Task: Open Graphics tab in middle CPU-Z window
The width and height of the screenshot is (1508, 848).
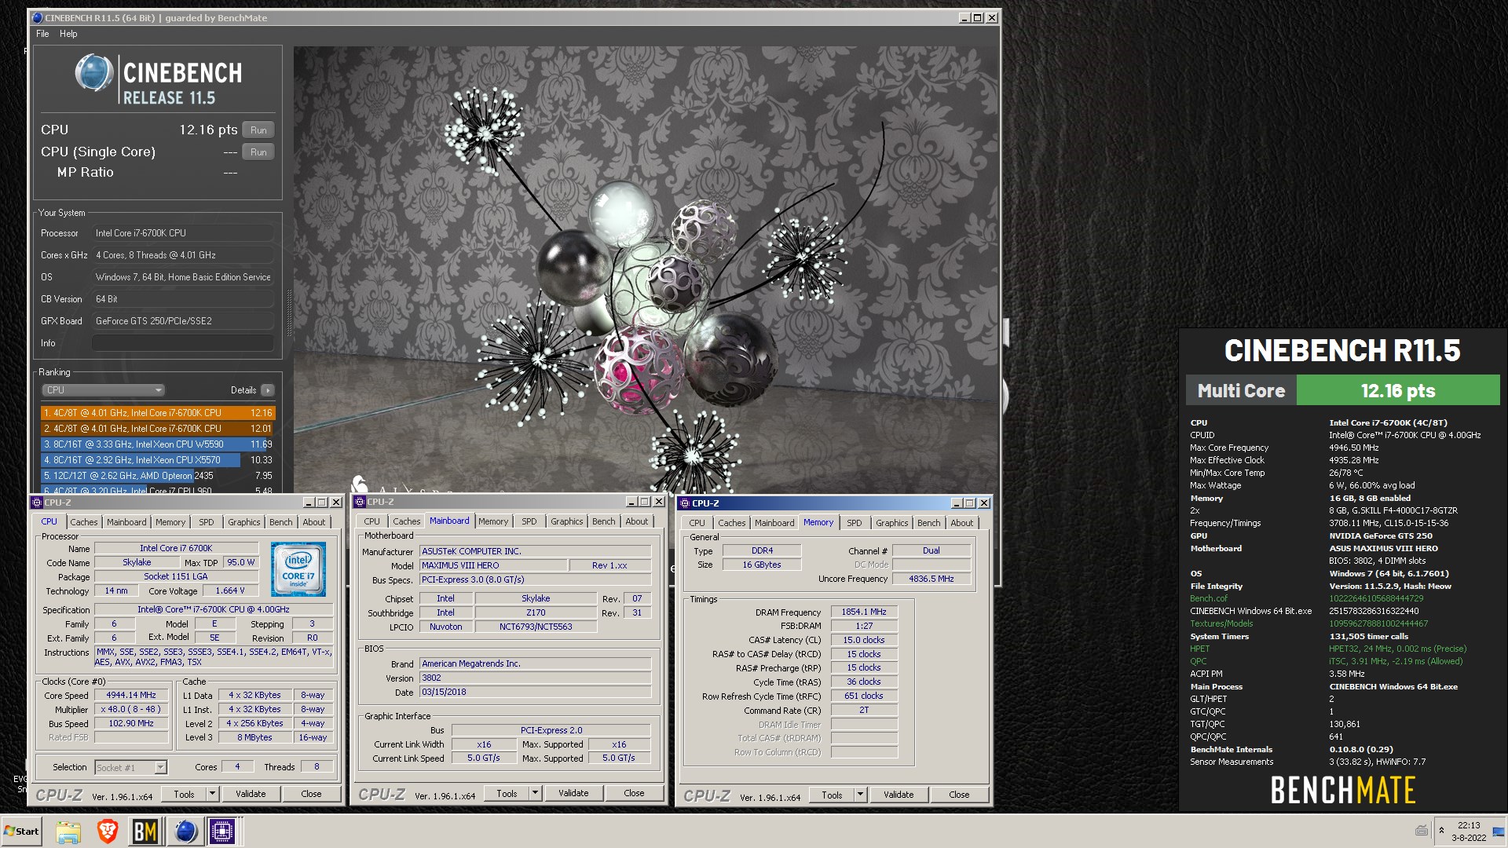Action: (x=567, y=521)
